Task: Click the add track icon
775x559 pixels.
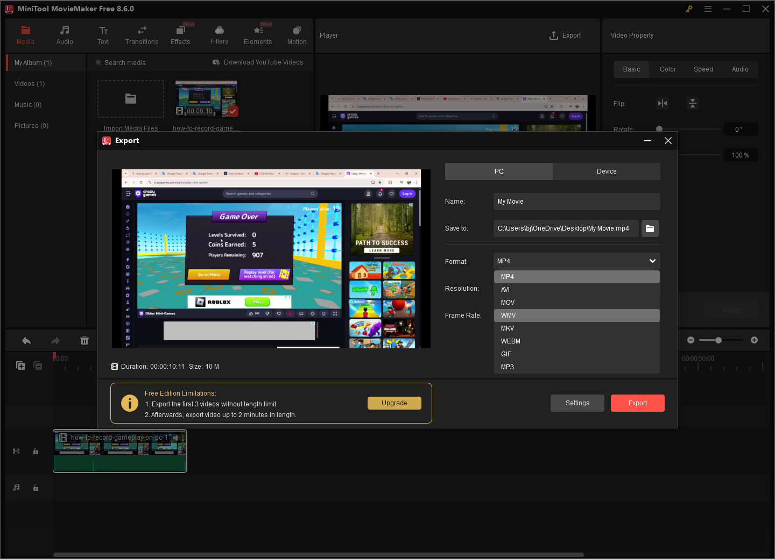Action: click(x=20, y=365)
